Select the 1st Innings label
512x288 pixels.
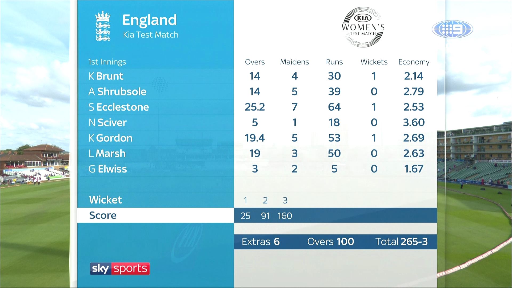click(x=107, y=62)
